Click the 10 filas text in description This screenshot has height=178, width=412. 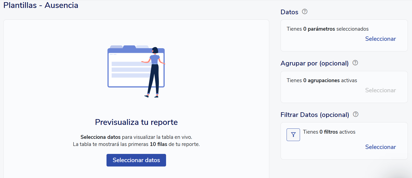(158, 144)
